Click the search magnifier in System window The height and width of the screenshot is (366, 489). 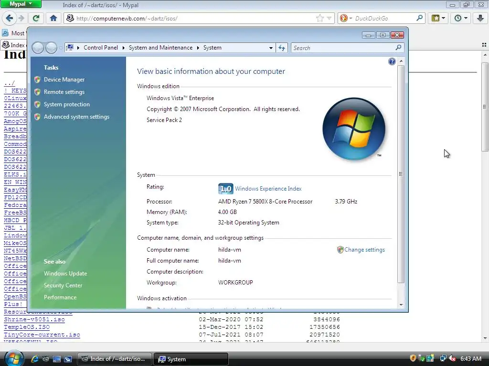coord(398,48)
